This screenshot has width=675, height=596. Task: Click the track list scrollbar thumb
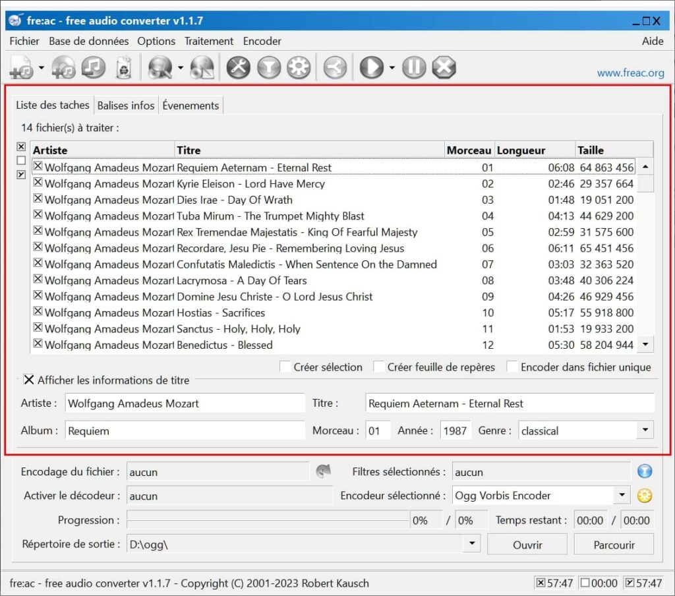coord(645,183)
